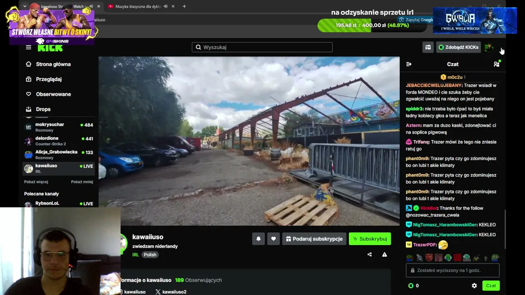The image size is (525, 295).
Task: Open the Kick sidebar hamburger menu
Action: pos(28,47)
